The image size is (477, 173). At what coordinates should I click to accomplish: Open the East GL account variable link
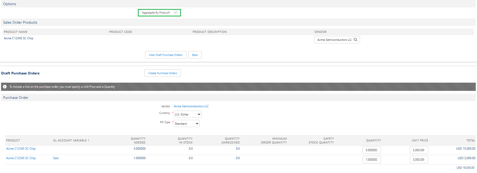pos(56,158)
